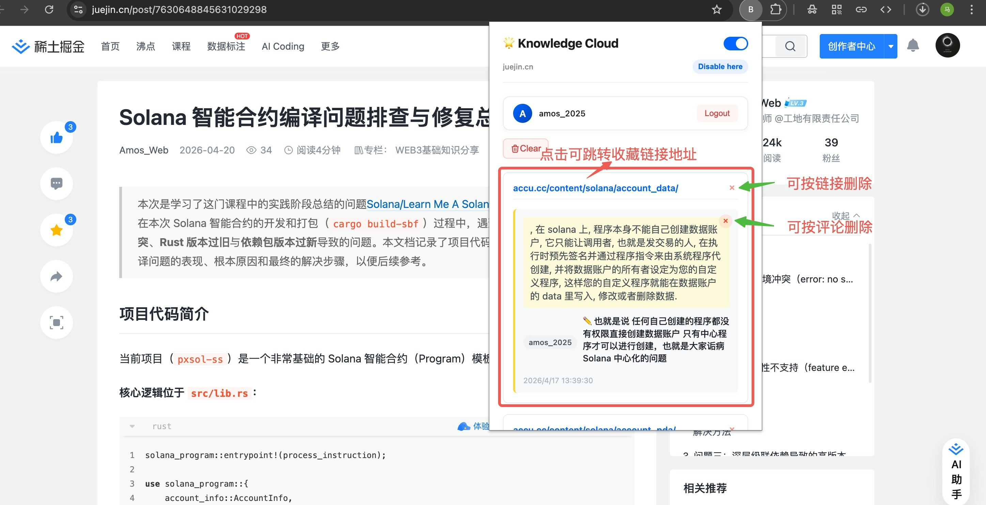Collapse the rust code block arrow
This screenshot has width=986, height=505.
pos(132,426)
